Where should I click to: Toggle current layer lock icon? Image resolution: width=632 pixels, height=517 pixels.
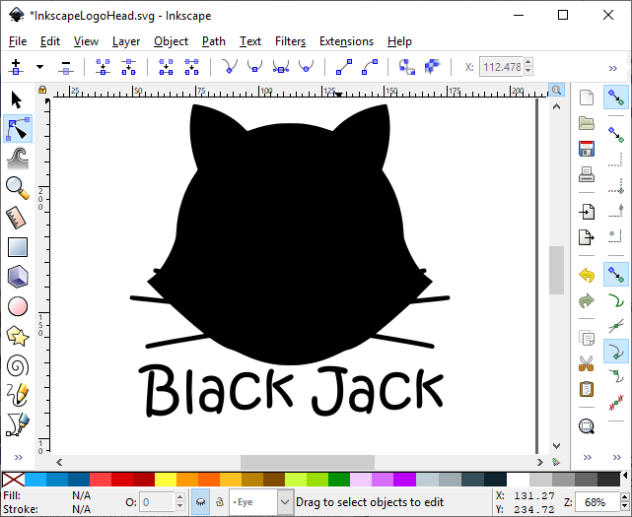[x=220, y=502]
